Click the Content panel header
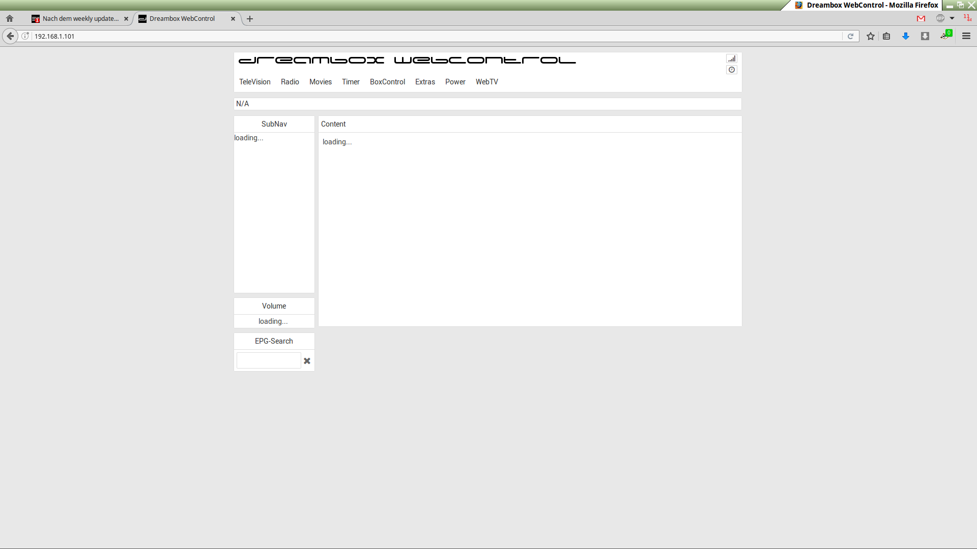The height and width of the screenshot is (549, 977). (530, 124)
